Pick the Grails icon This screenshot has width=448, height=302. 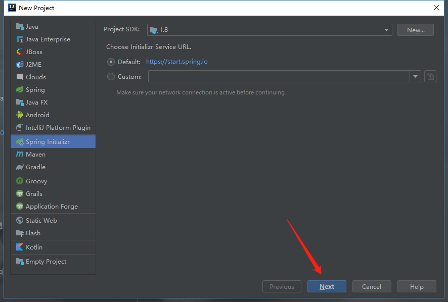coord(20,193)
